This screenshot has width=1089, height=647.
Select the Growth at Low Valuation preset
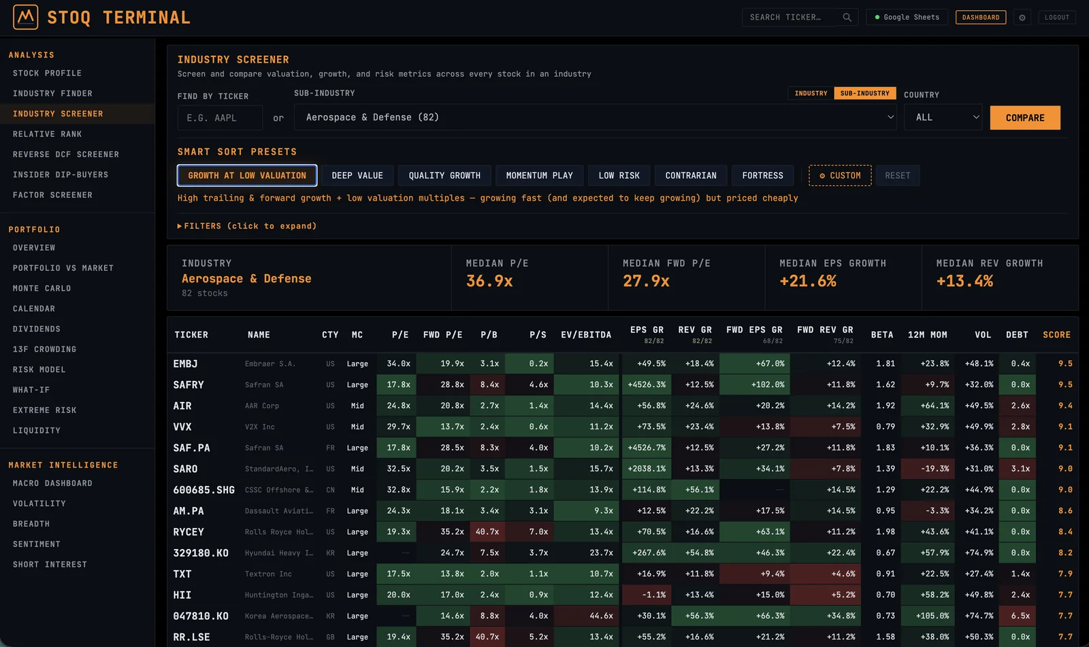click(247, 176)
